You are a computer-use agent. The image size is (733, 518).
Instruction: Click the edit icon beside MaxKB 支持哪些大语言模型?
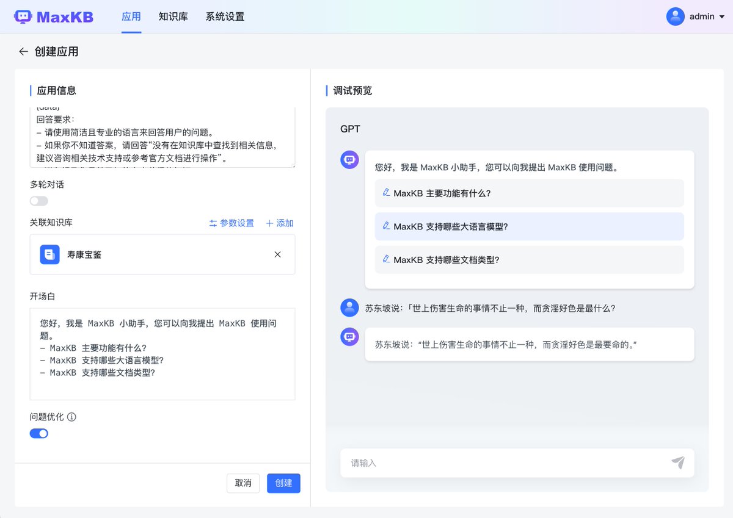click(386, 226)
